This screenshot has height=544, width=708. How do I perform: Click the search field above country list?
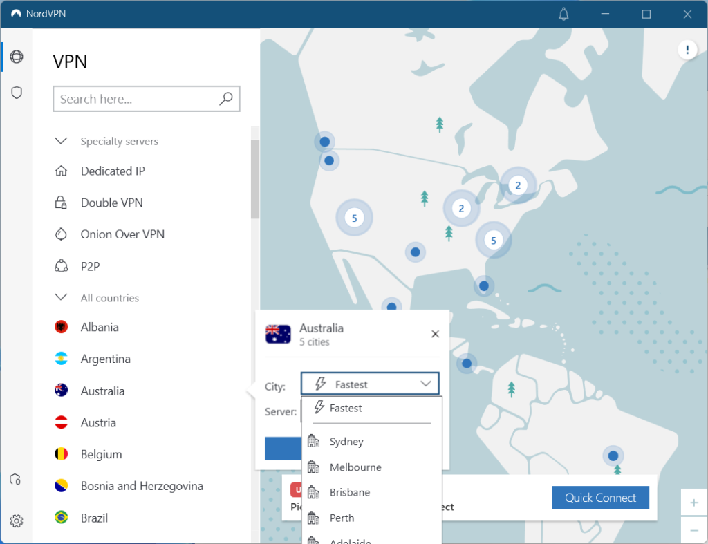tap(146, 99)
